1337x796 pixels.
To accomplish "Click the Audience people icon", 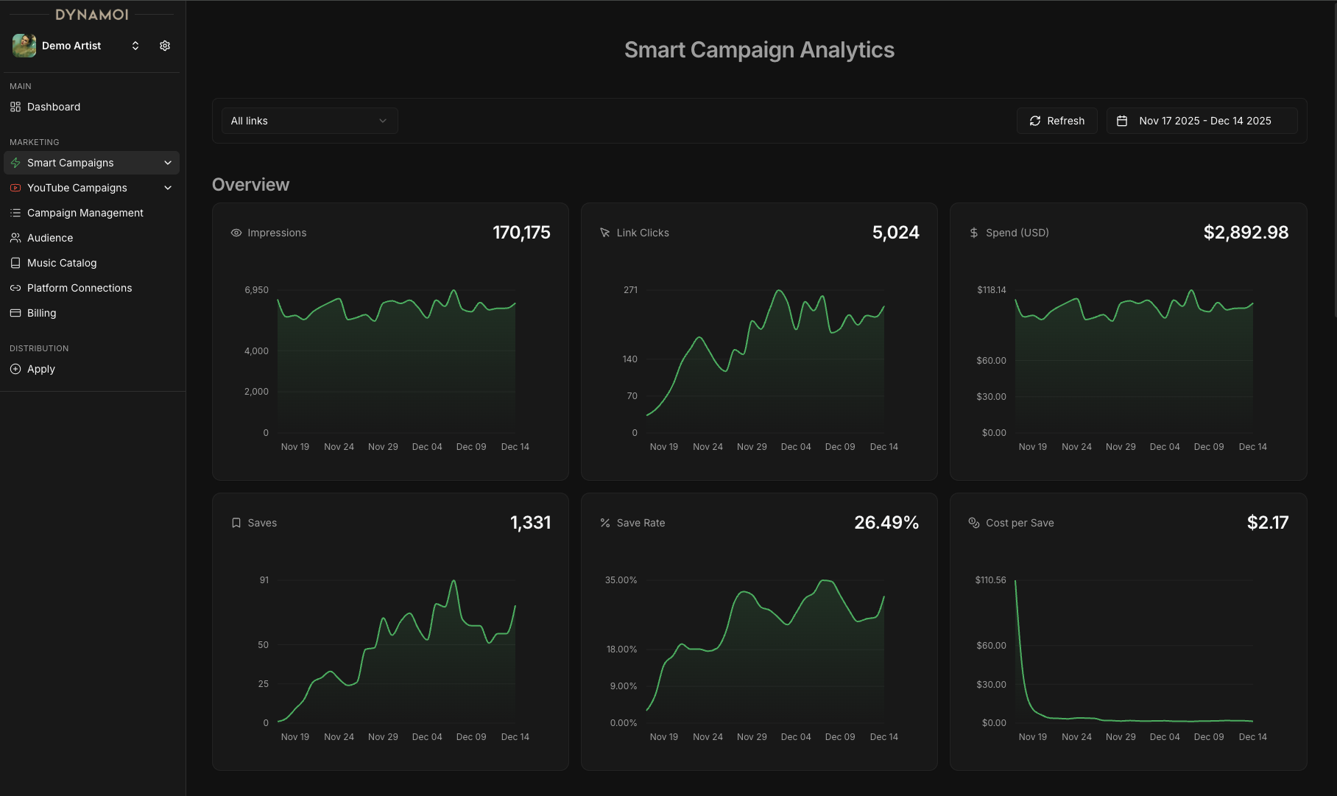I will coord(15,238).
